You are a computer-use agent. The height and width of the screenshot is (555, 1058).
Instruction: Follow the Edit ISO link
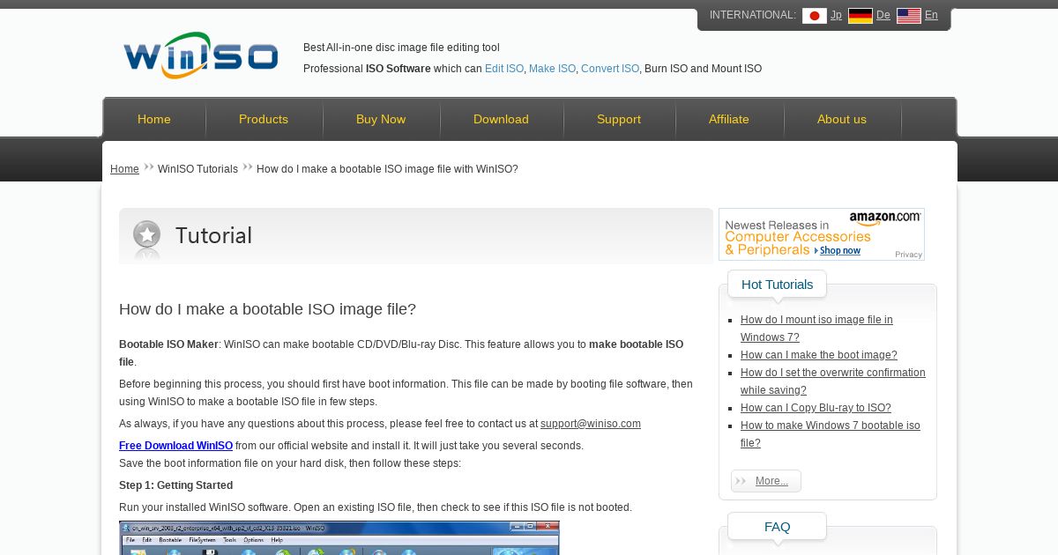click(x=504, y=69)
